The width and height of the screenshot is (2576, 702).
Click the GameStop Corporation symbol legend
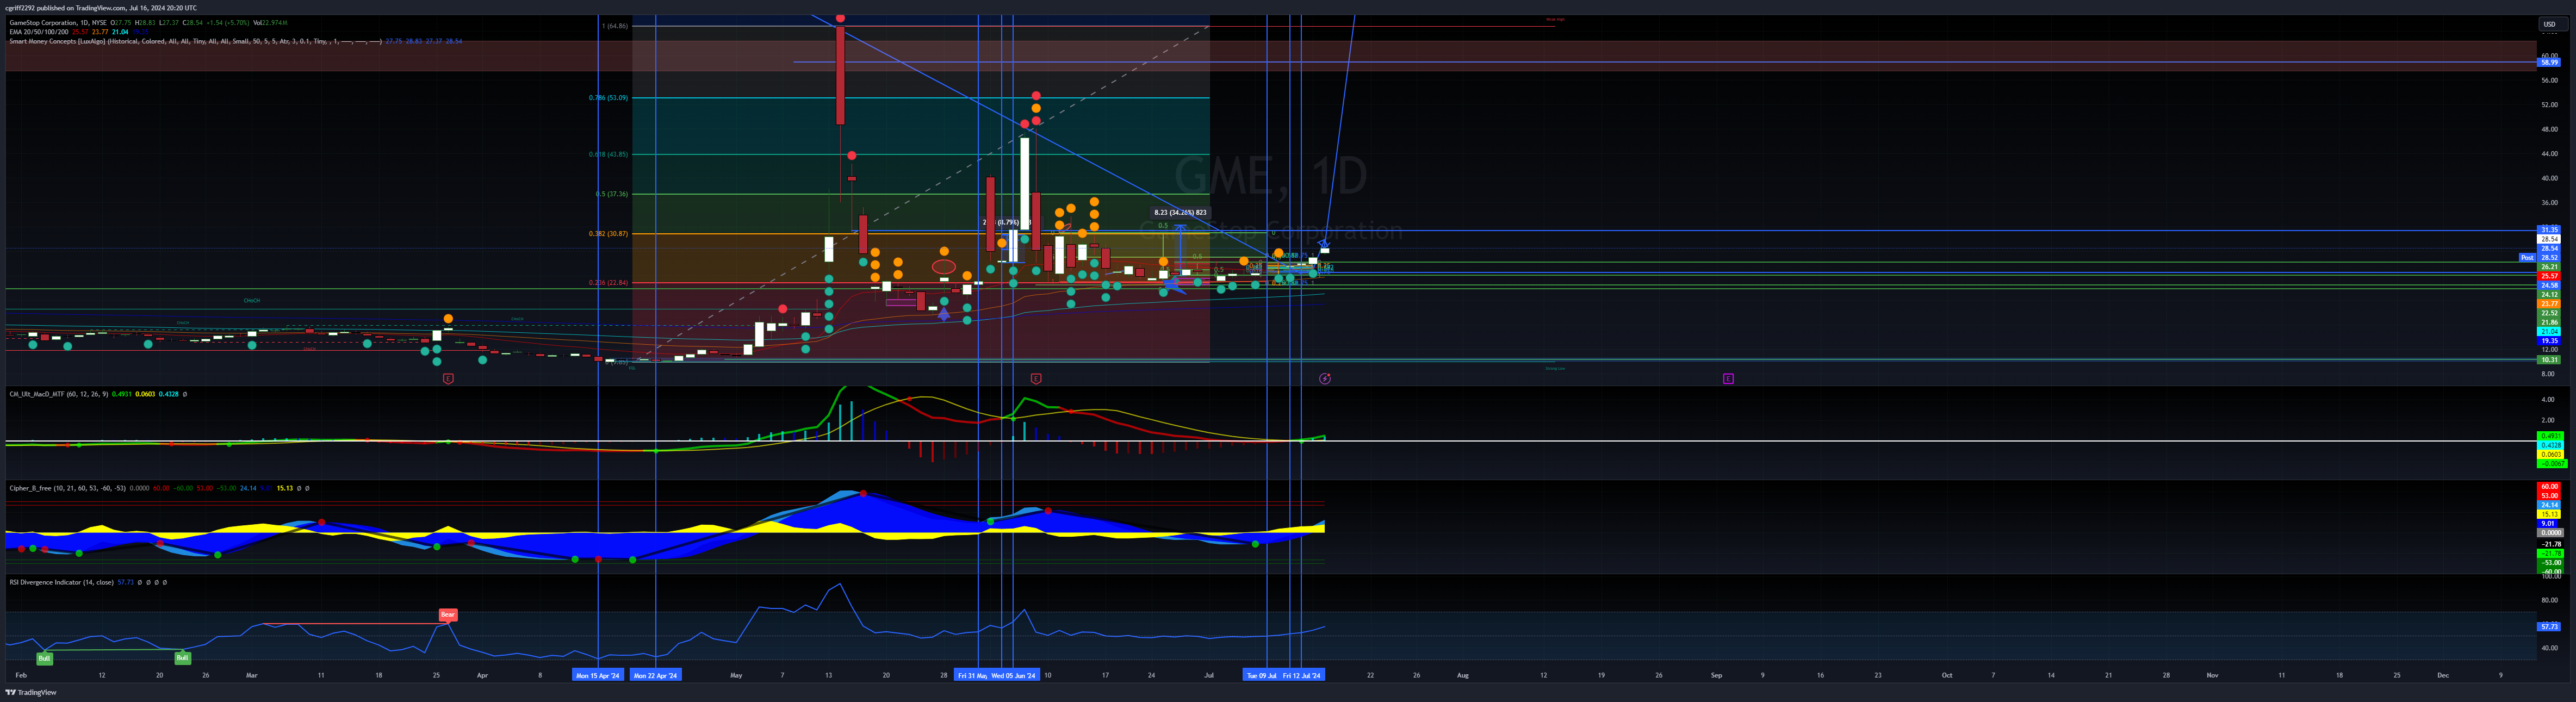point(148,22)
